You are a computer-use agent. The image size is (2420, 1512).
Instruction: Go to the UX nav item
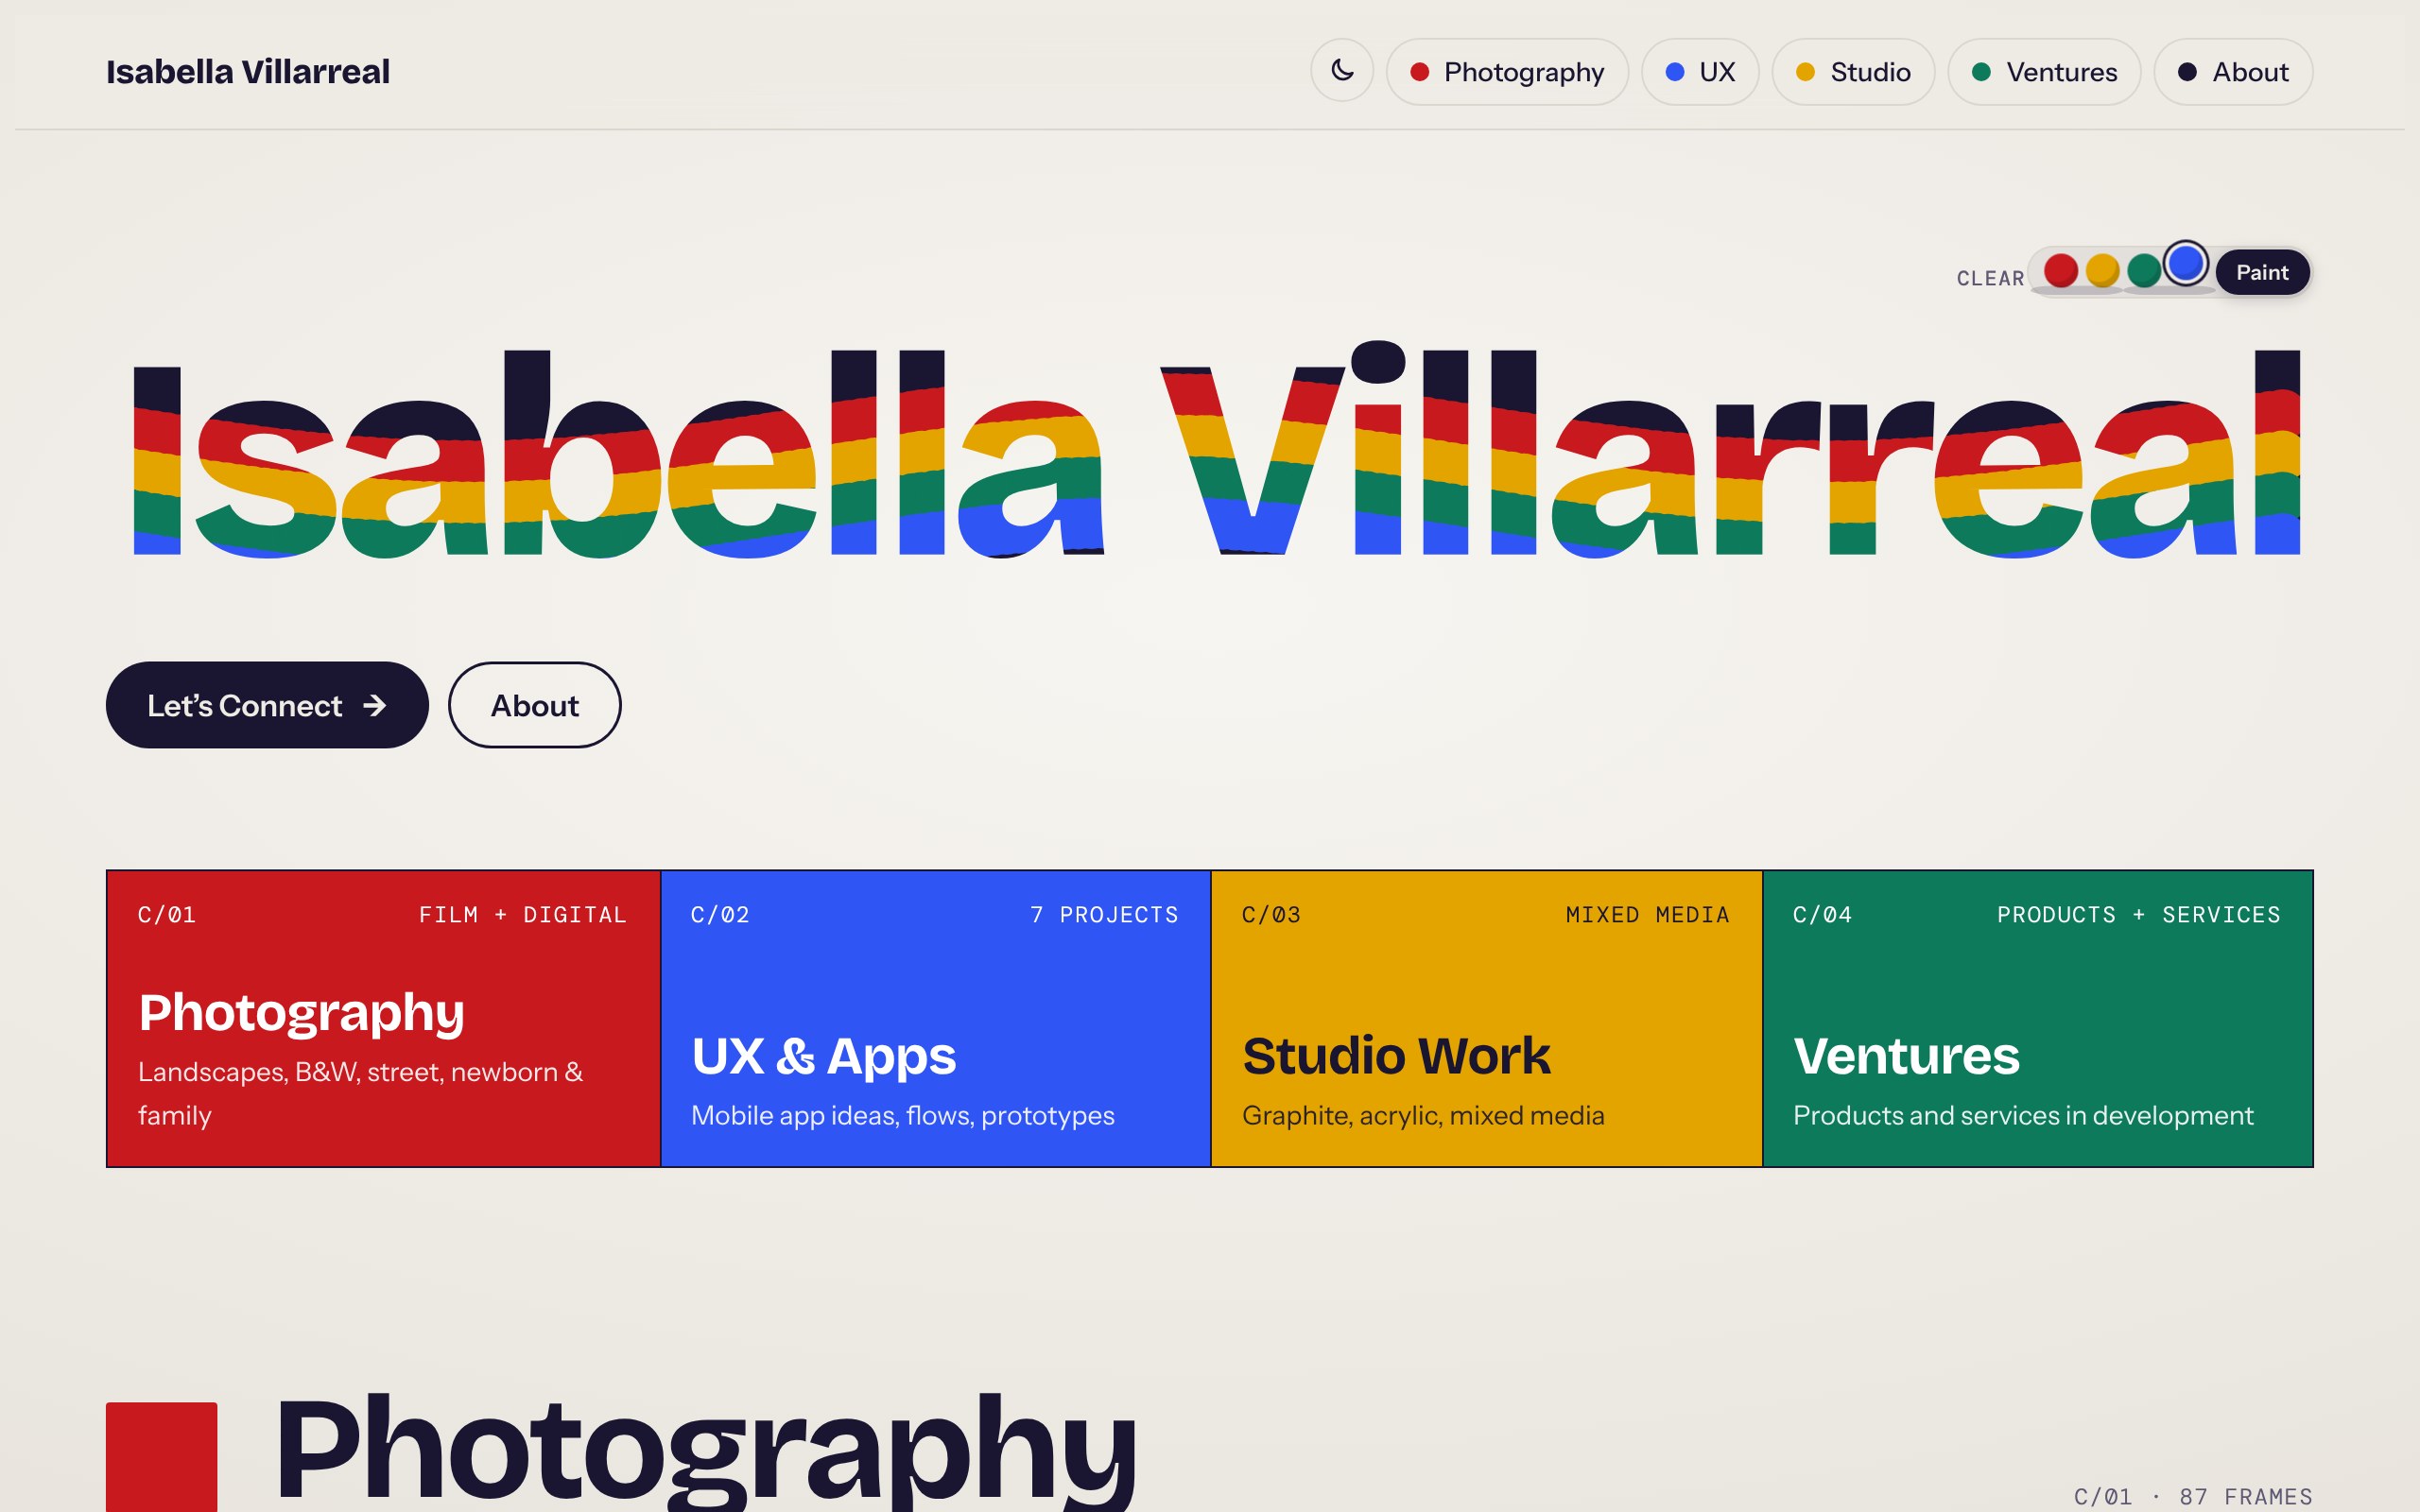click(1700, 72)
